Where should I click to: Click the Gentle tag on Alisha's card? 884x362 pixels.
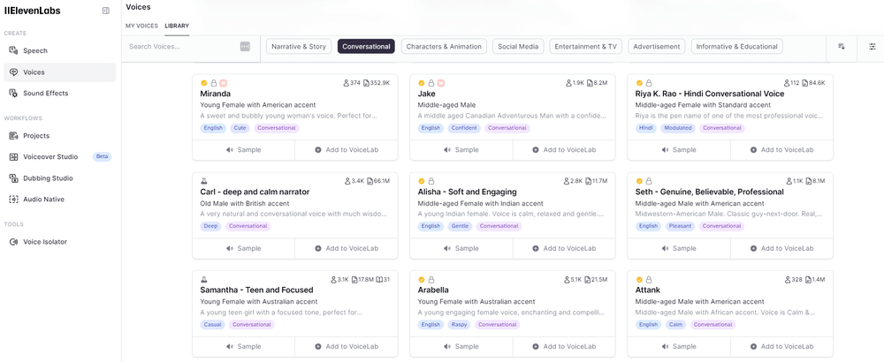pyautogui.click(x=460, y=226)
